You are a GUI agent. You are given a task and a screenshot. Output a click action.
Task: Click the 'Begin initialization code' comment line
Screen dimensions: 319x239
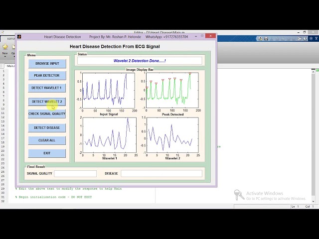click(x=53, y=197)
